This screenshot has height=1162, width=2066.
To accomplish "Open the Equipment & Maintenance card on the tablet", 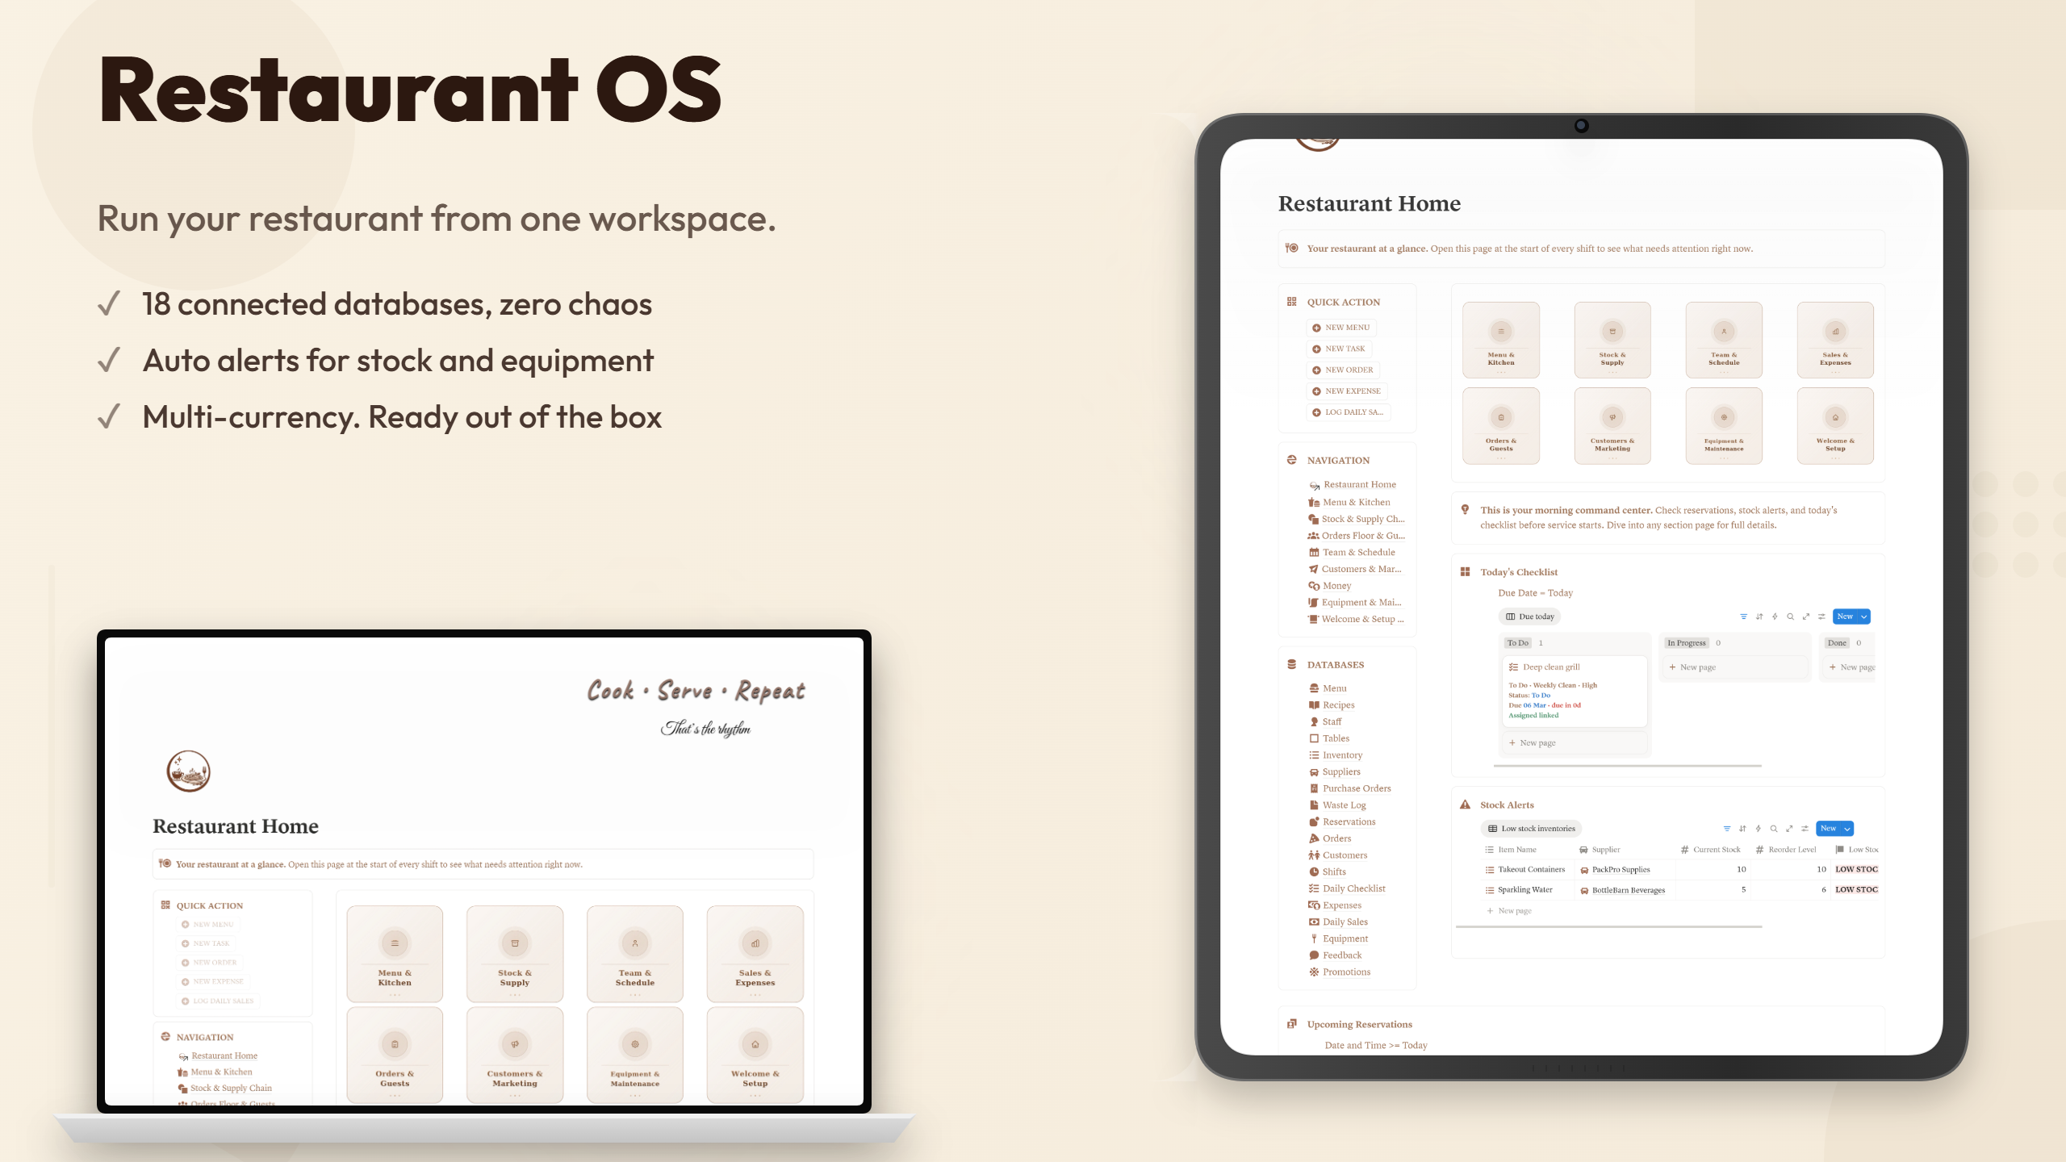I will coord(1724,426).
